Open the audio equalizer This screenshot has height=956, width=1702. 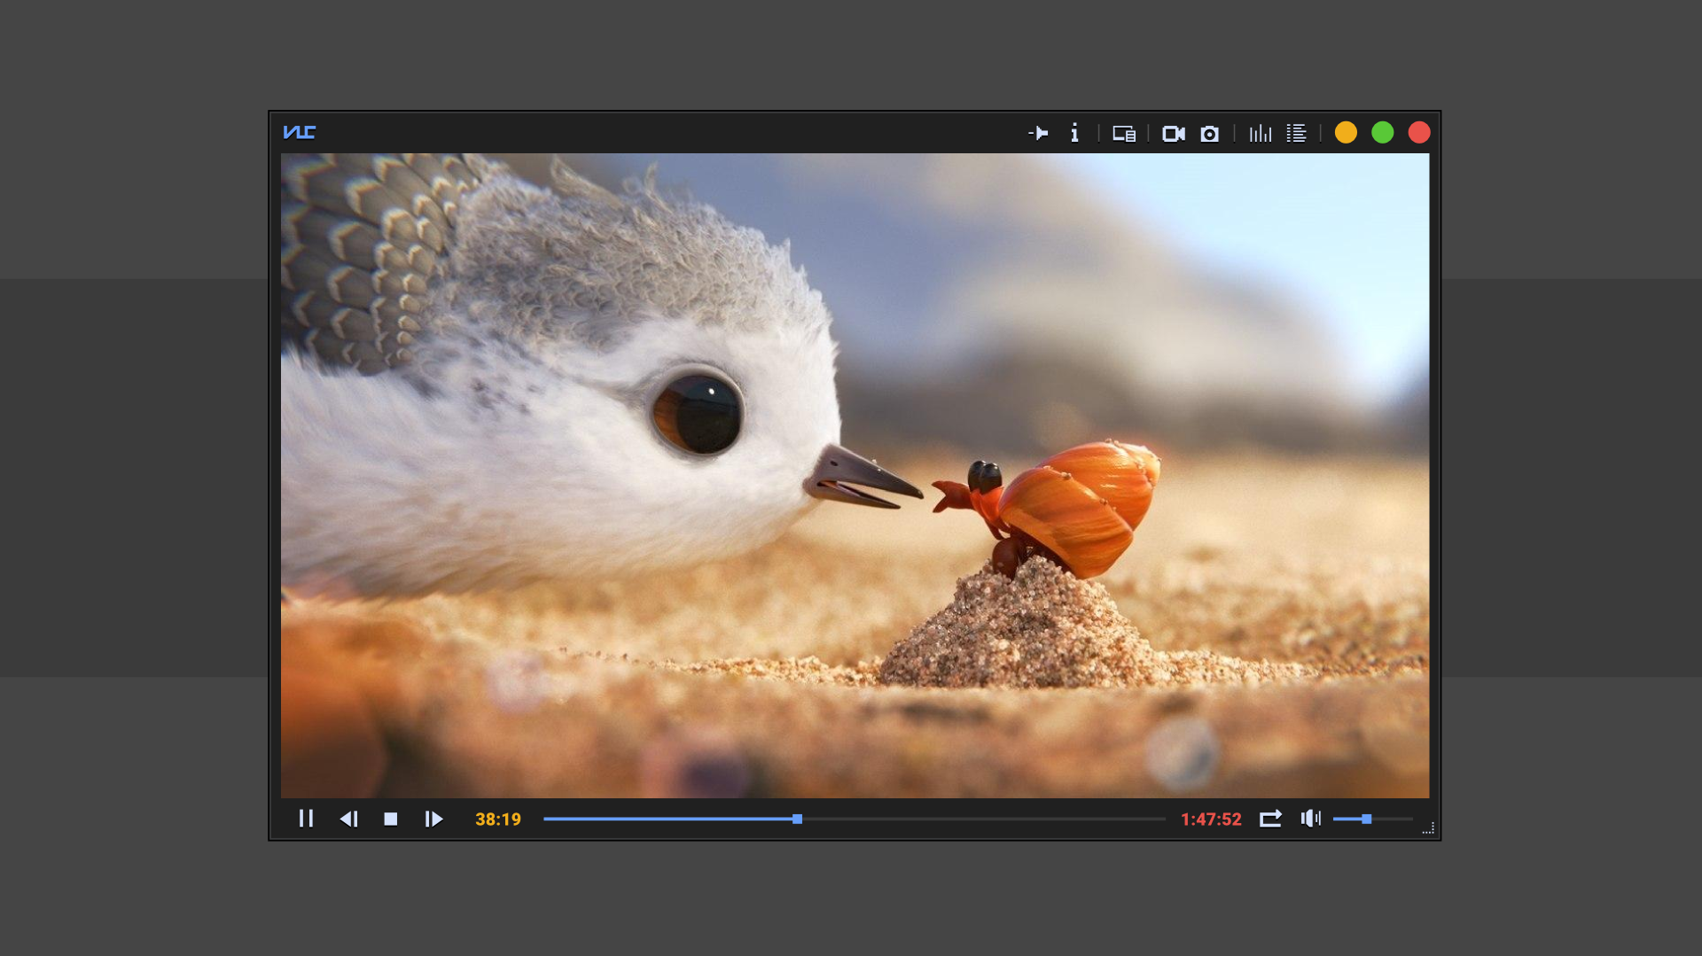[1260, 133]
